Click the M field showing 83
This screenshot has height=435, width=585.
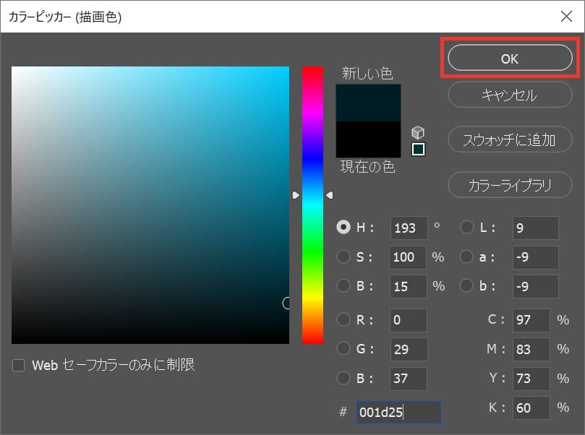[x=531, y=349]
